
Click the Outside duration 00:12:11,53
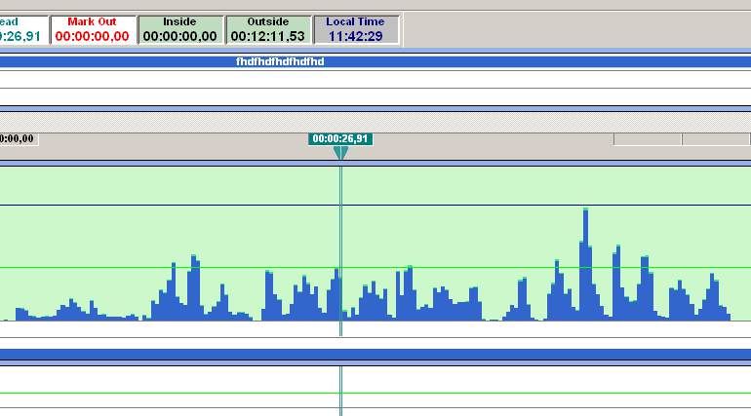(268, 29)
